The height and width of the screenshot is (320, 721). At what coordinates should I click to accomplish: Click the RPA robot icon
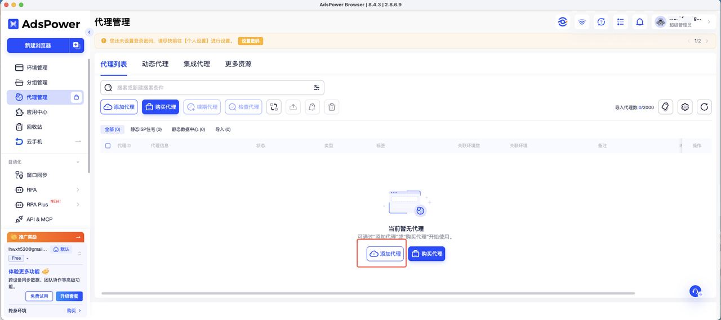(x=19, y=190)
